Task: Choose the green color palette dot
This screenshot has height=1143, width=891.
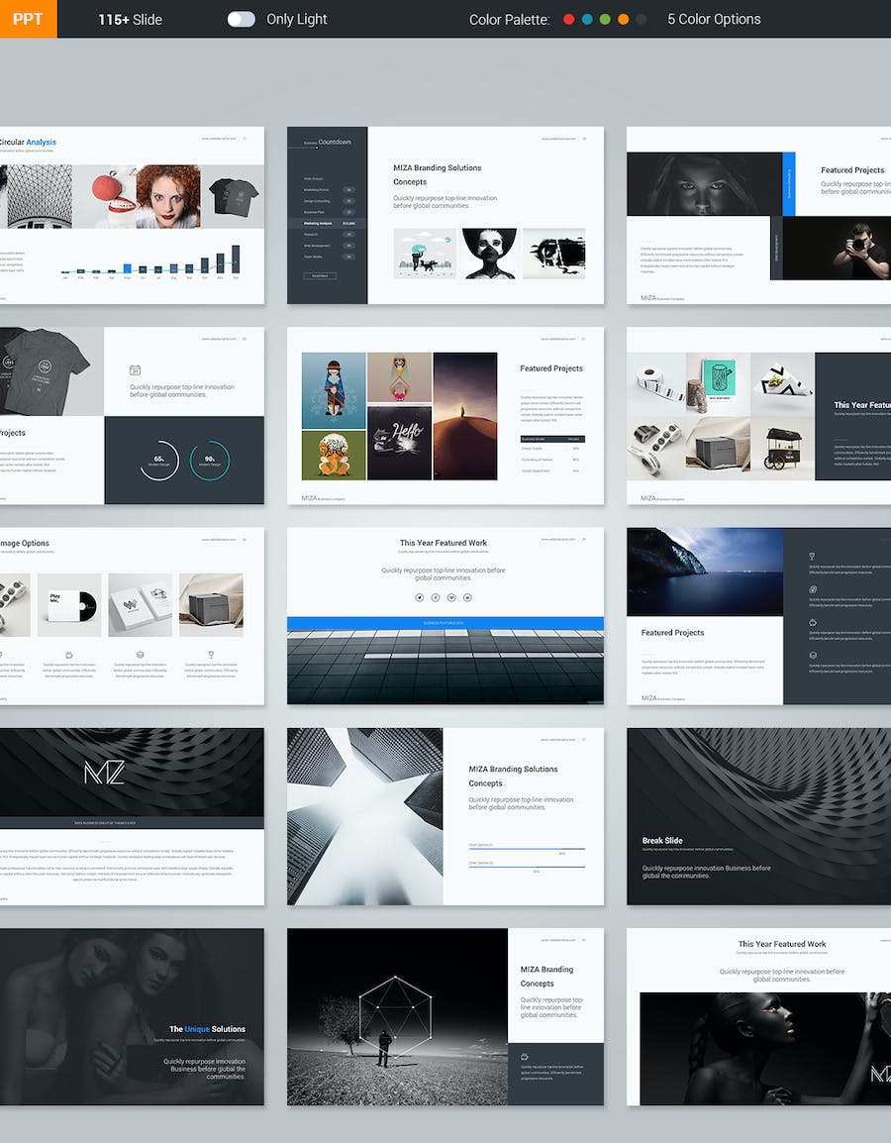Action: 604,19
